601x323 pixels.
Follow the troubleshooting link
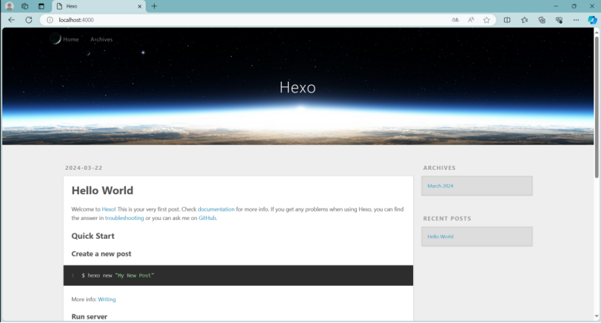[x=124, y=218]
